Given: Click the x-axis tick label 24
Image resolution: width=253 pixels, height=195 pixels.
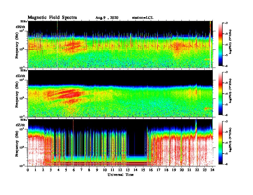Looking at the screenshot, I should tap(212, 170).
